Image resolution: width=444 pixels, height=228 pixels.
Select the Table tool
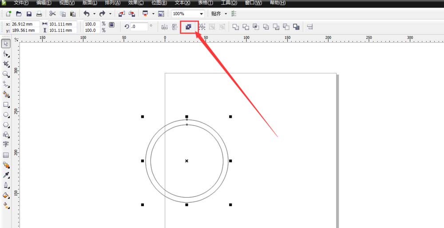(6, 155)
